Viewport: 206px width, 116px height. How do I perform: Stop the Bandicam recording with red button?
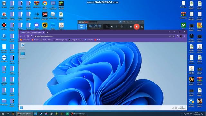click(136, 27)
